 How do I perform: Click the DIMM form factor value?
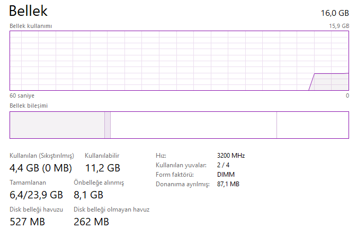coord(226,175)
